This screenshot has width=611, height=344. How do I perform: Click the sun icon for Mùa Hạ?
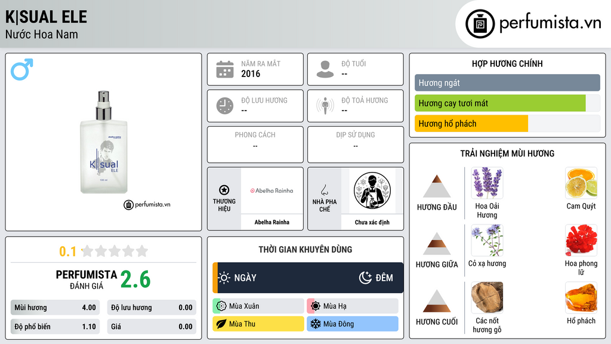[x=316, y=306]
